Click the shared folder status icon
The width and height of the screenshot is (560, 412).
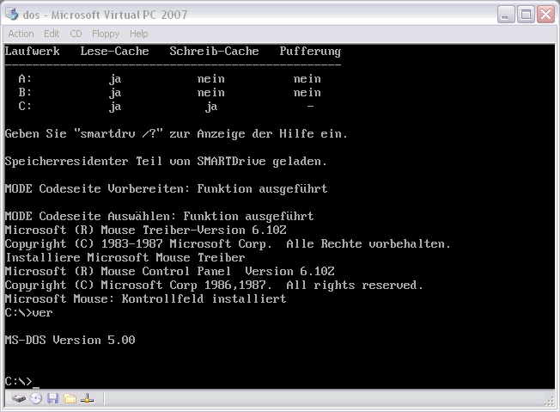click(x=70, y=398)
